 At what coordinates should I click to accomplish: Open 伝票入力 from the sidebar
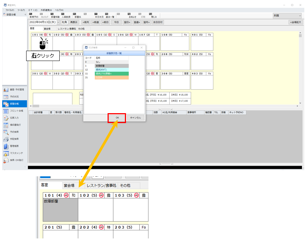point(14,118)
